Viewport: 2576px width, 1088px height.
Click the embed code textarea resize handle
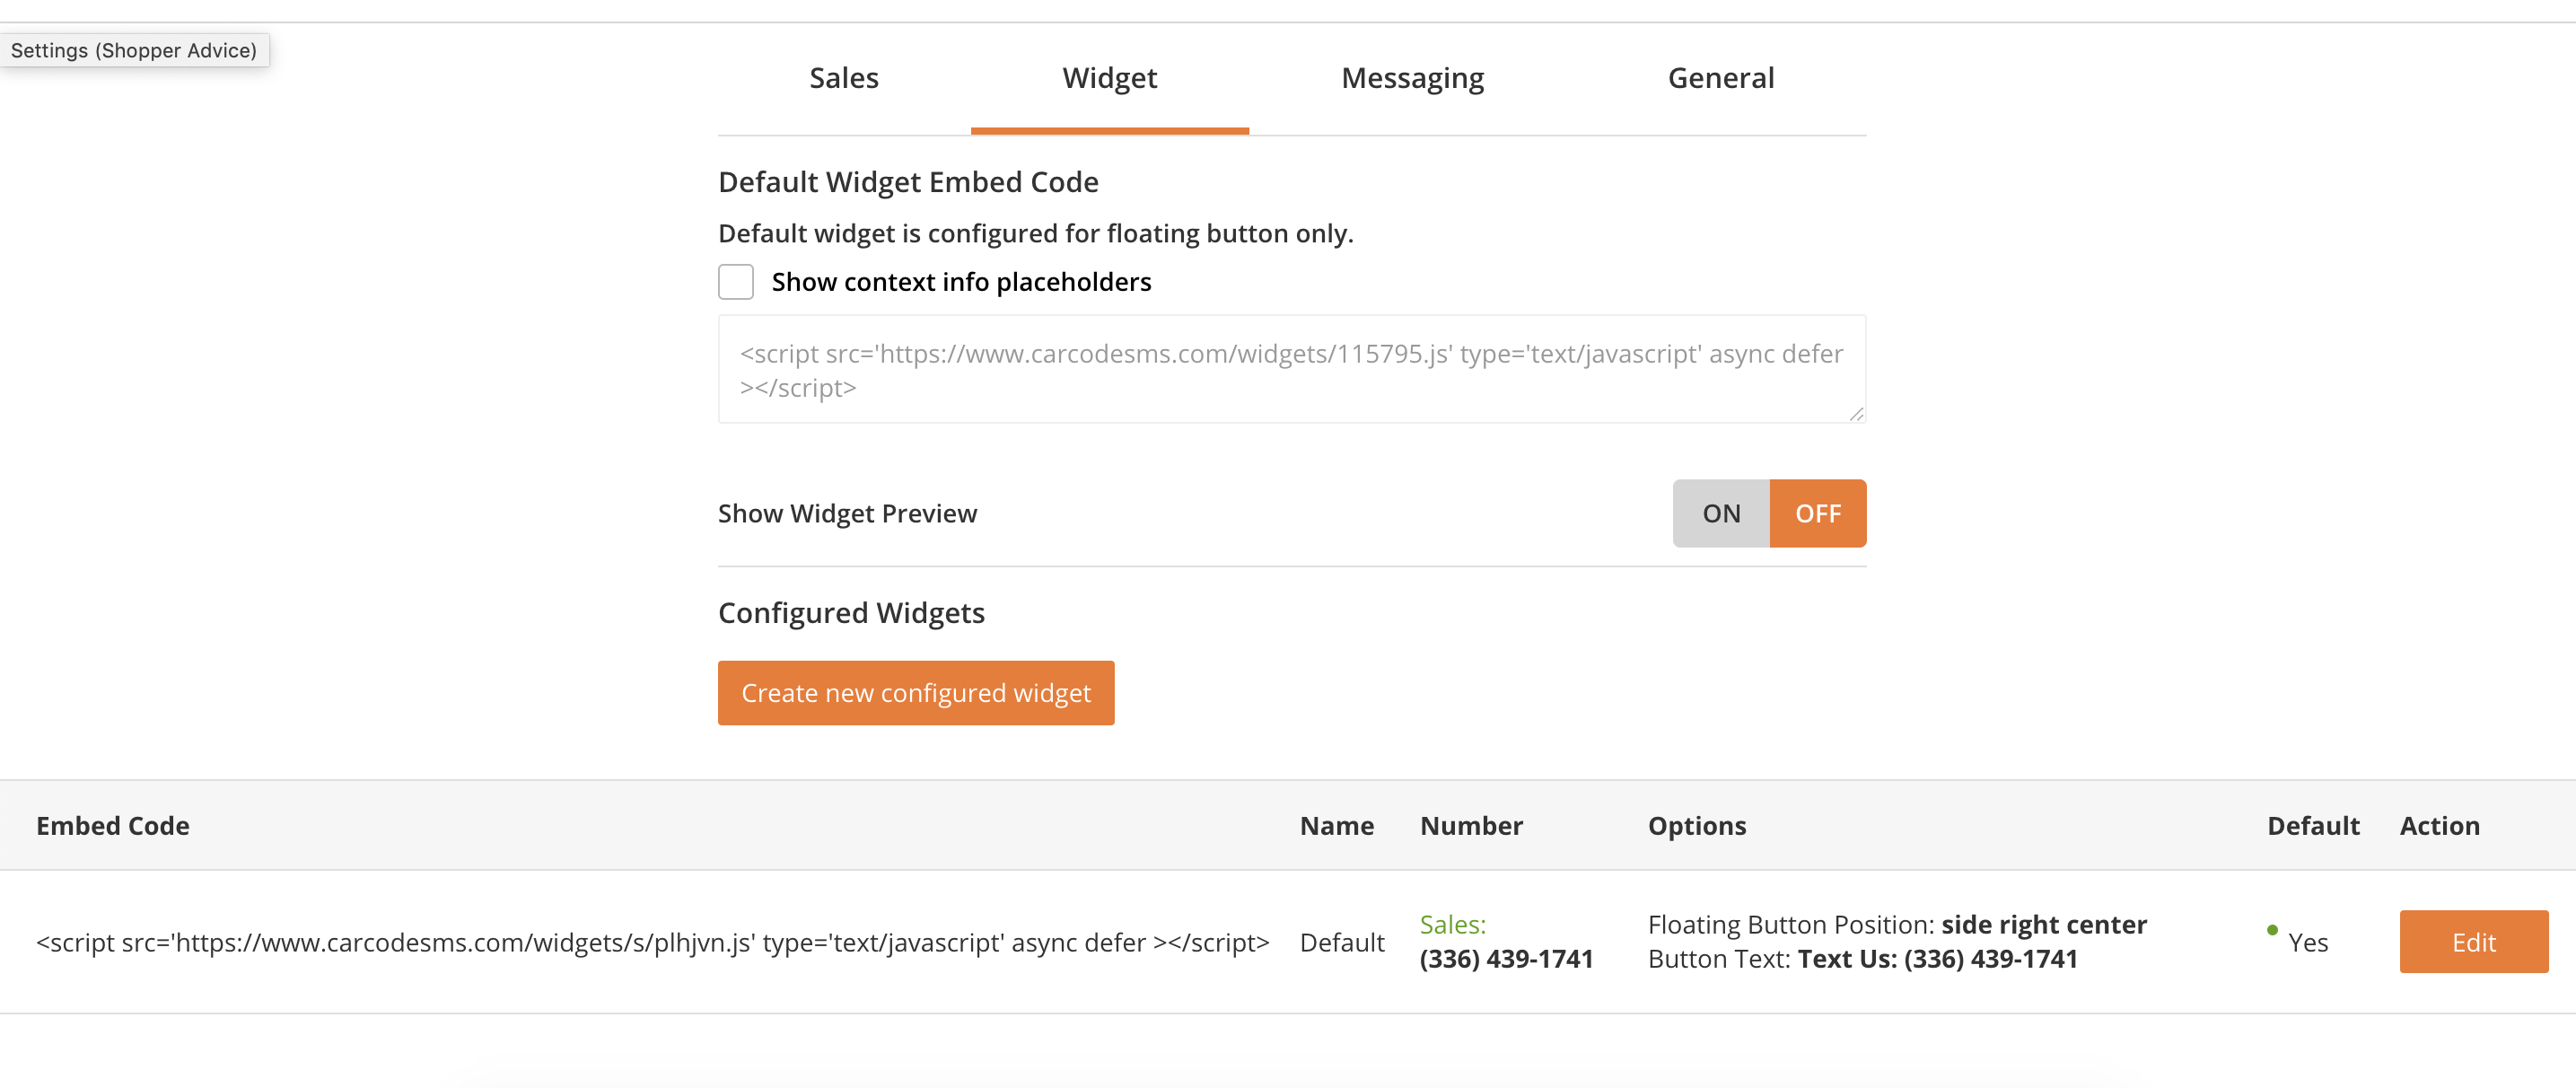(x=1856, y=413)
